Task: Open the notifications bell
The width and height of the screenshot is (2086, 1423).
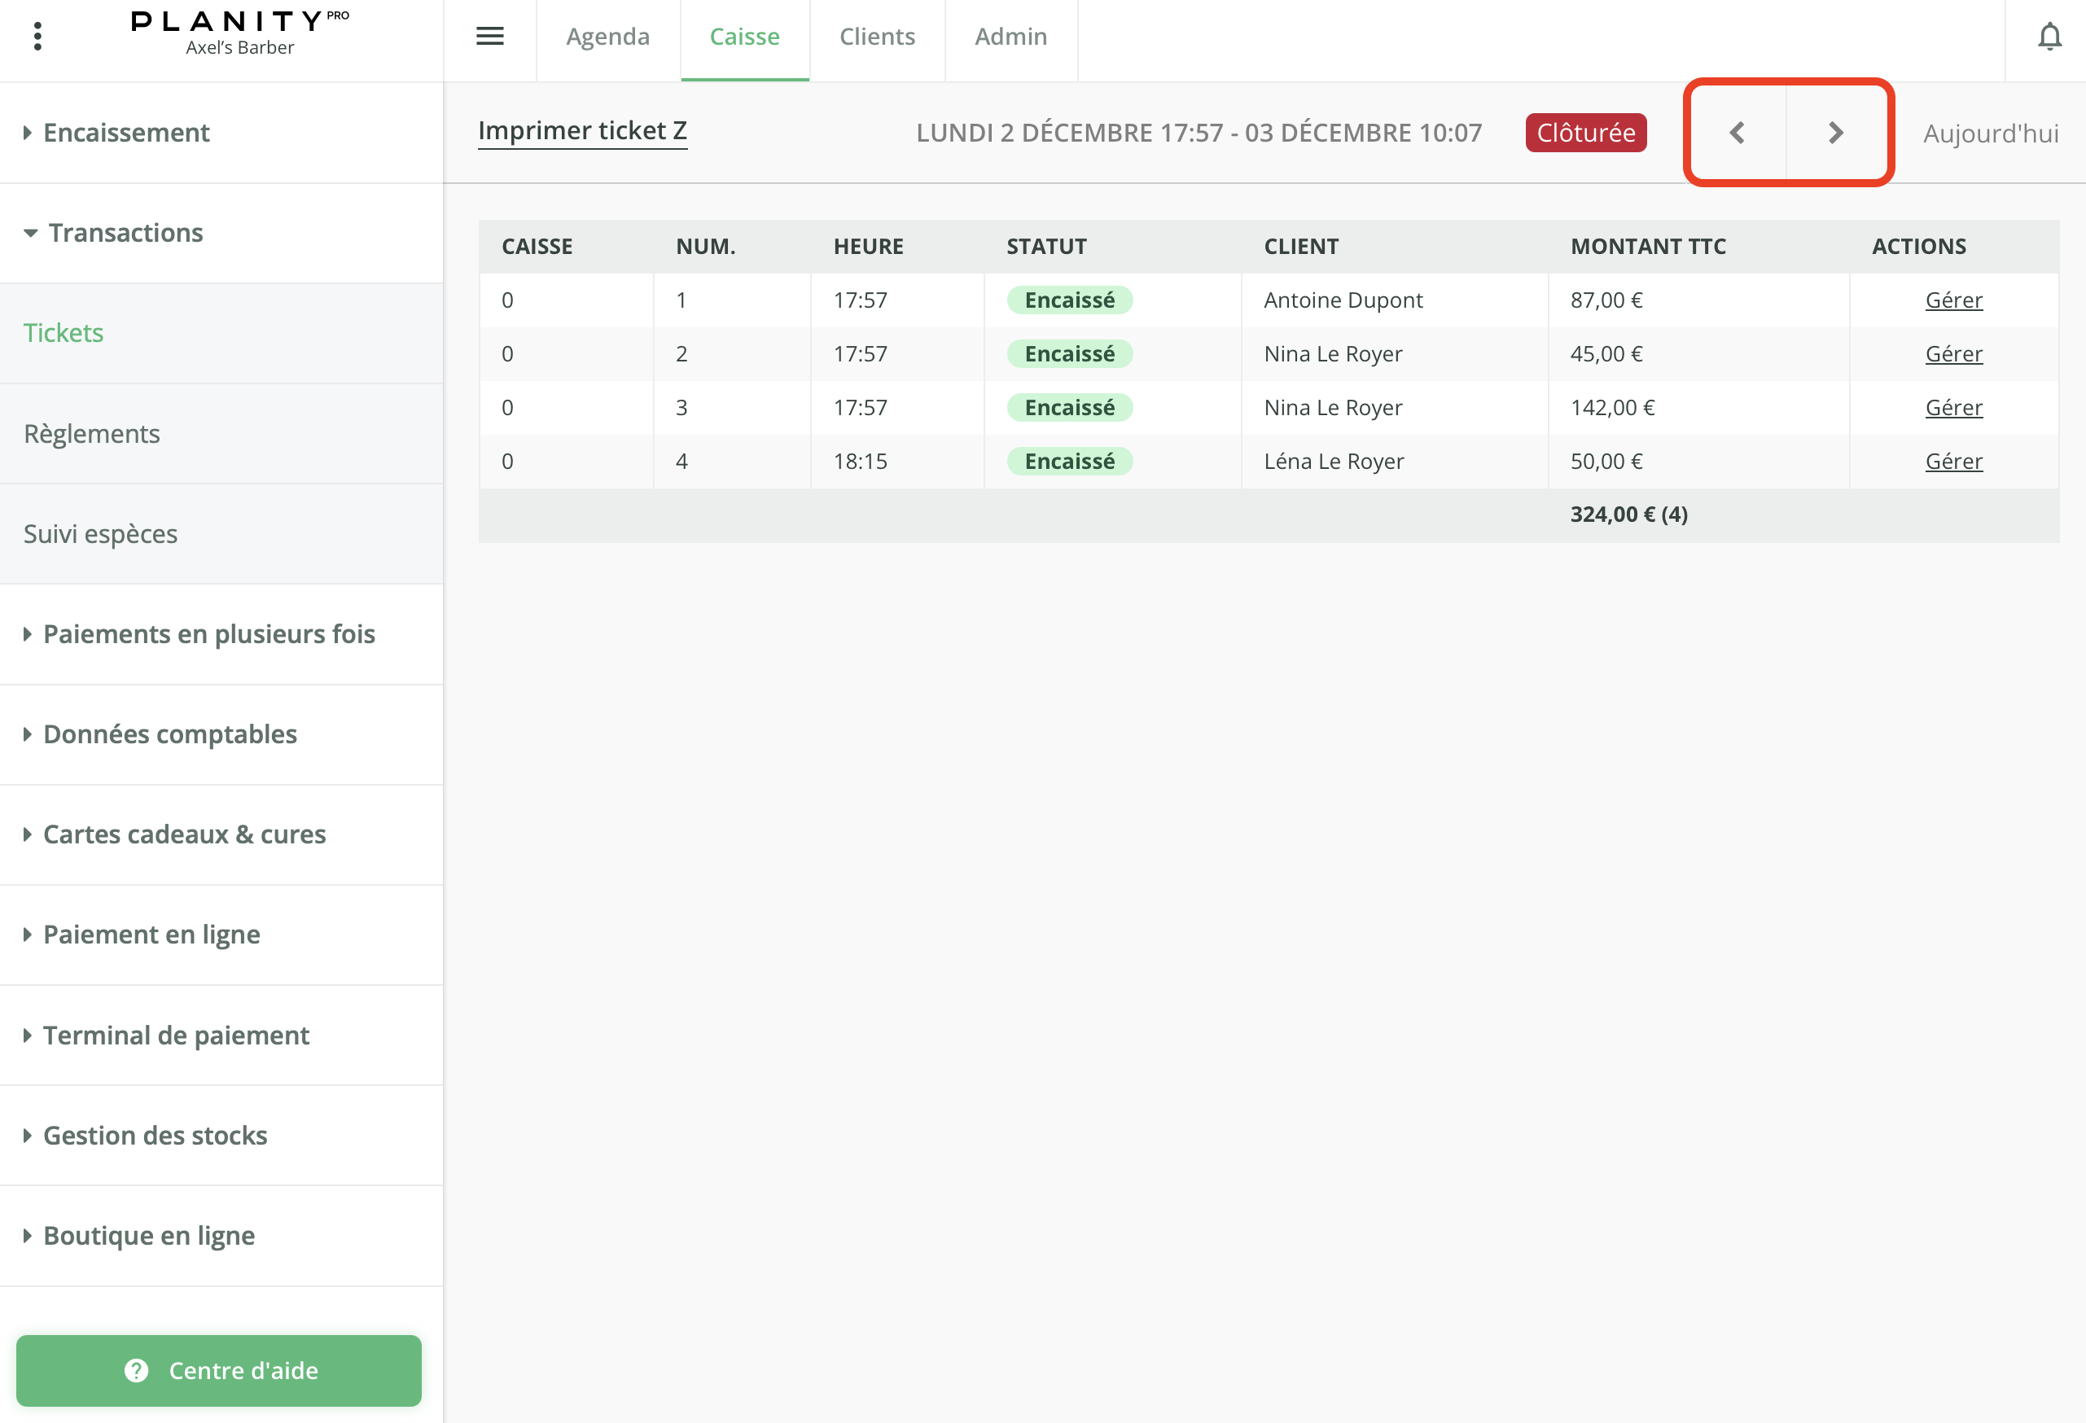Action: (2049, 37)
